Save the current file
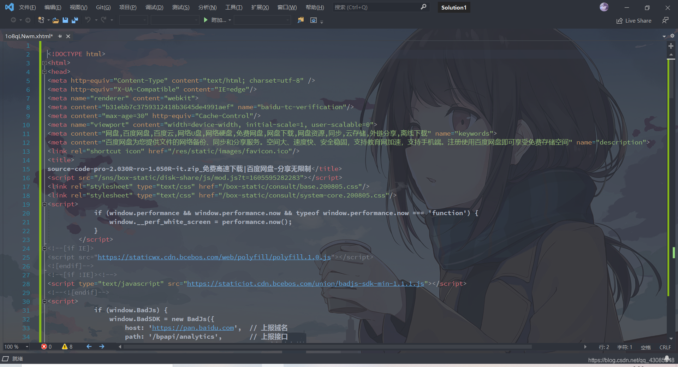 (65, 20)
